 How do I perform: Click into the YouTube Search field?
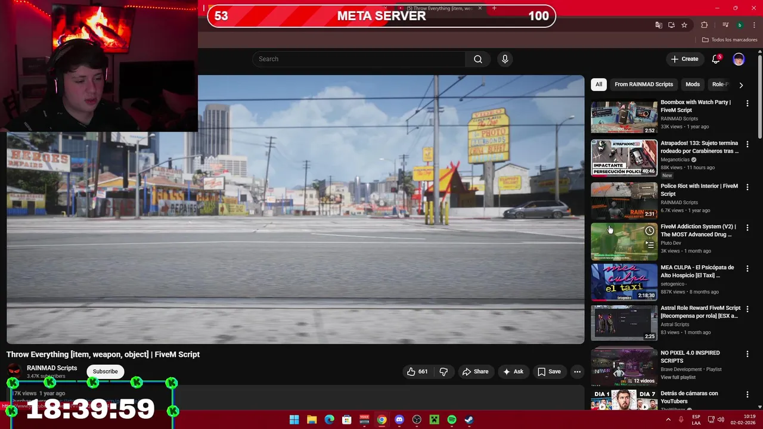click(x=359, y=59)
